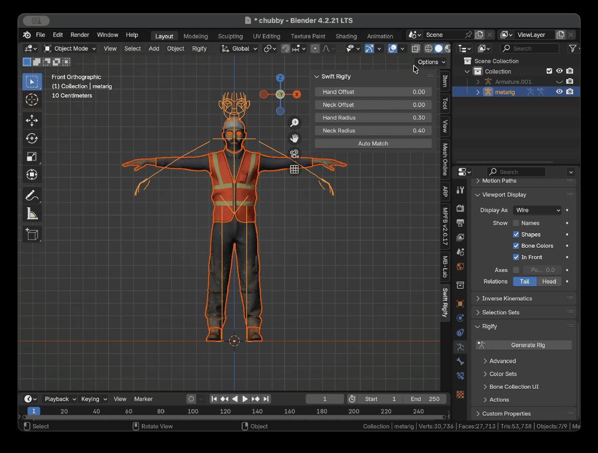Open the Output properties tab icon
Screen dimensions: 598x453
point(460,223)
